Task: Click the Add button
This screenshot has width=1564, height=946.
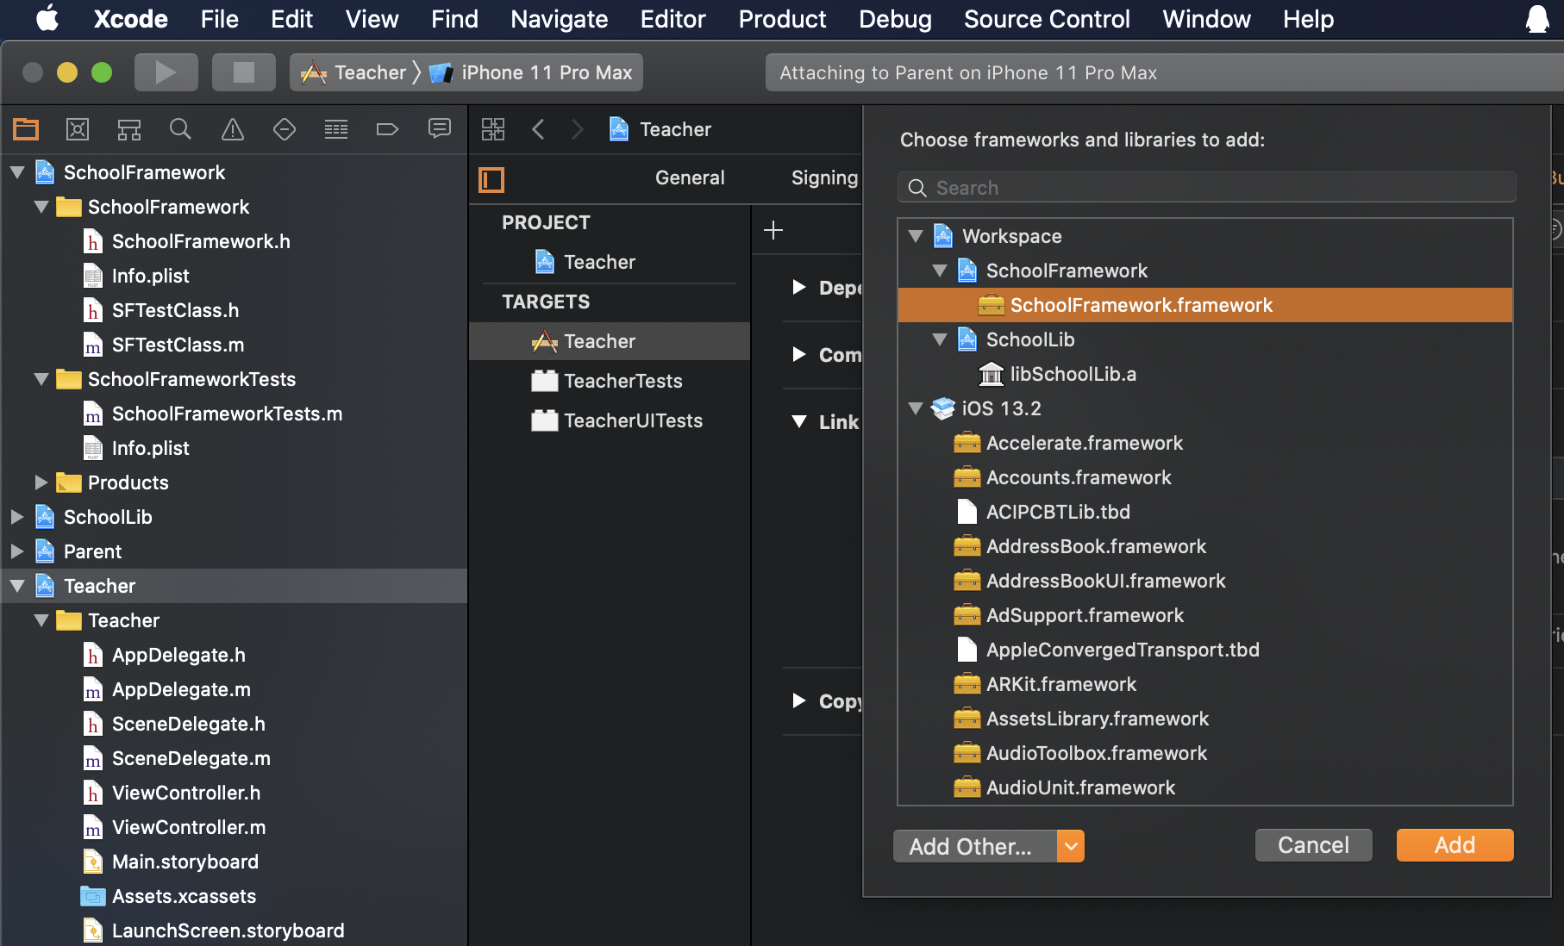Action: coord(1455,845)
